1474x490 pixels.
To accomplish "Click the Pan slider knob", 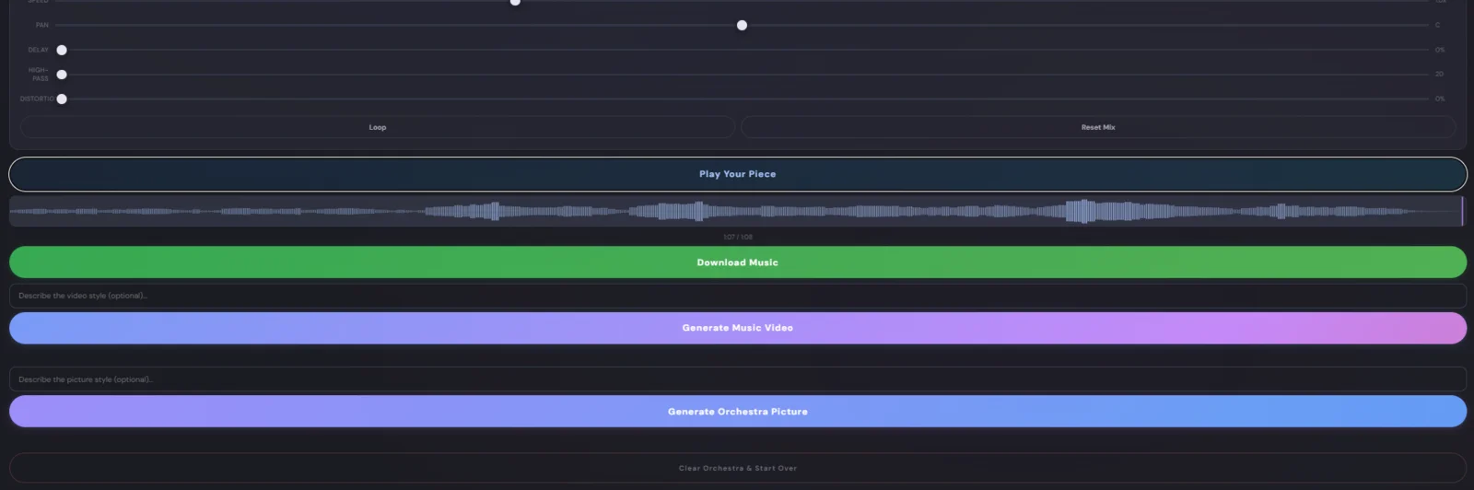I will (x=742, y=26).
